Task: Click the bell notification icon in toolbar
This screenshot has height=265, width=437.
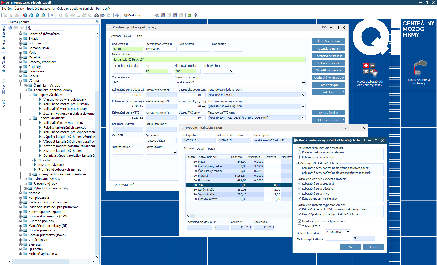Action: (x=52, y=15)
